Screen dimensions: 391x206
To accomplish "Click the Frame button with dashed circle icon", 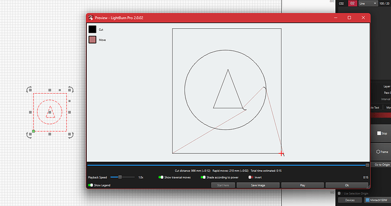I will click(x=381, y=152).
